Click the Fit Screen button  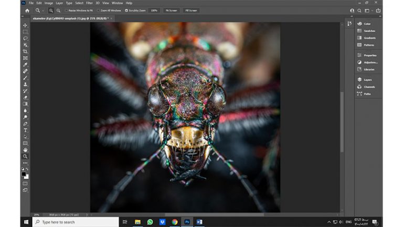tap(171, 11)
